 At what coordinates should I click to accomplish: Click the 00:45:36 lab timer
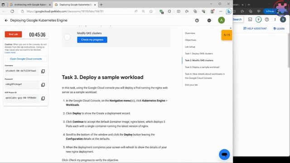pos(37,35)
